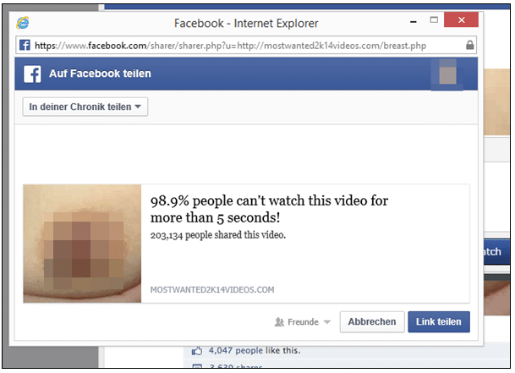This screenshot has height=373, width=515.
Task: Minimize the Facebook Internet Explorer window
Action: click(414, 22)
